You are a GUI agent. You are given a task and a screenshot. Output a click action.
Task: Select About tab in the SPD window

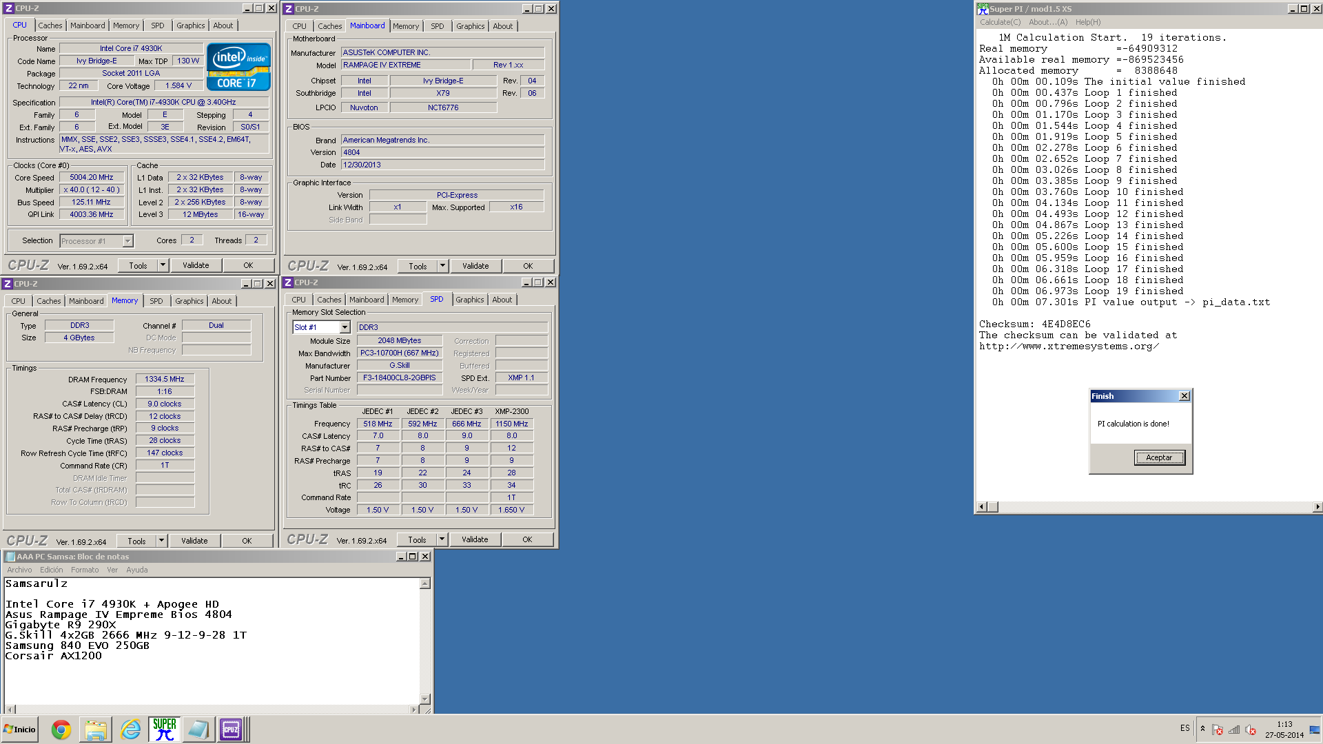click(502, 300)
